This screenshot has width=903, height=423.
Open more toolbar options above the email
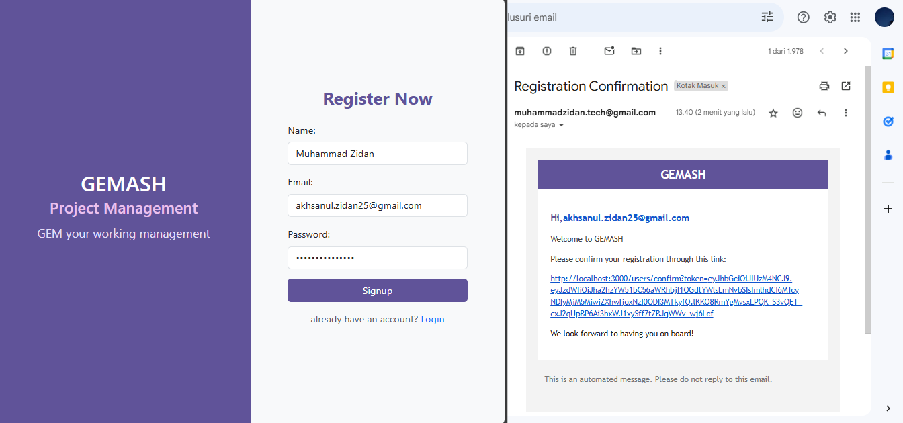click(660, 51)
